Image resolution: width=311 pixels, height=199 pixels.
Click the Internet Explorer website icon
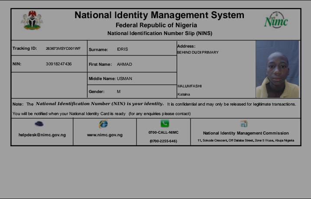coord(103,124)
